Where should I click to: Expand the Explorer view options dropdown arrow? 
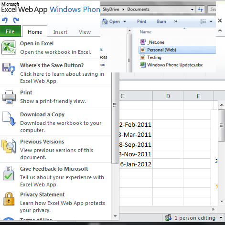click(x=211, y=21)
